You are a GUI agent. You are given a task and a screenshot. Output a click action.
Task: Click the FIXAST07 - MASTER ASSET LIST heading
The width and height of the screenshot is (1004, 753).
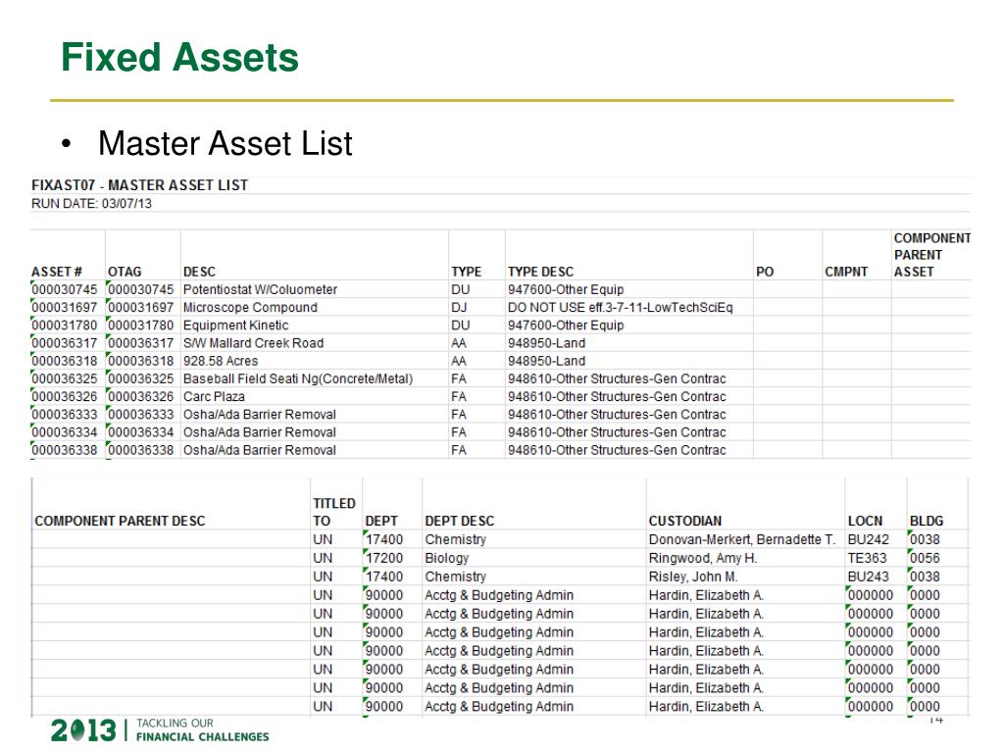[139, 185]
